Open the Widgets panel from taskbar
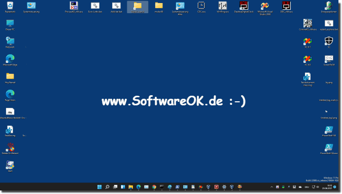The width and height of the screenshot is (342, 194). point(123,187)
